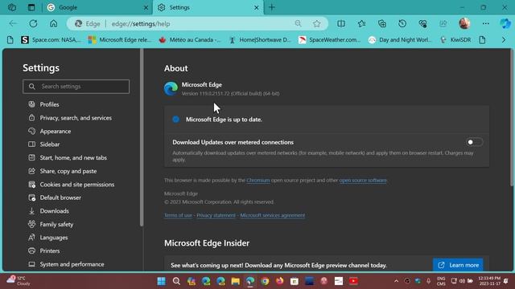Open the Home|Shortwave bookmark
The width and height of the screenshot is (515, 289).
pos(260,39)
